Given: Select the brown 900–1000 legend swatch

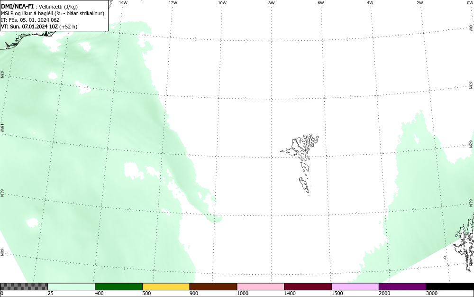Looking at the screenshot, I should [213, 287].
